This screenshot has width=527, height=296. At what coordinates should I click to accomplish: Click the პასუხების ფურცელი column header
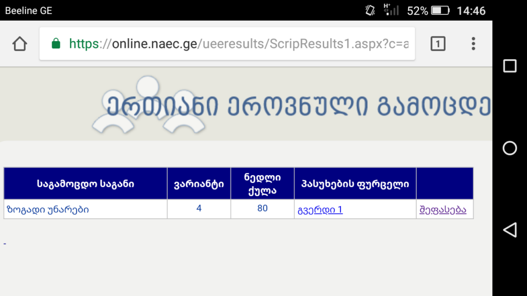click(355, 183)
